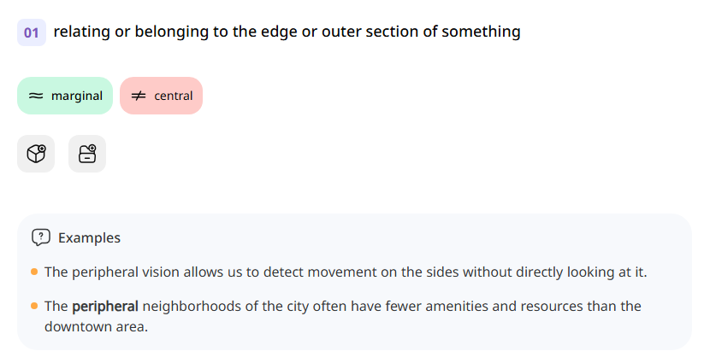This screenshot has width=710, height=357.
Task: Click the approximately-equal symbol beside marginal
Action: pyautogui.click(x=36, y=96)
